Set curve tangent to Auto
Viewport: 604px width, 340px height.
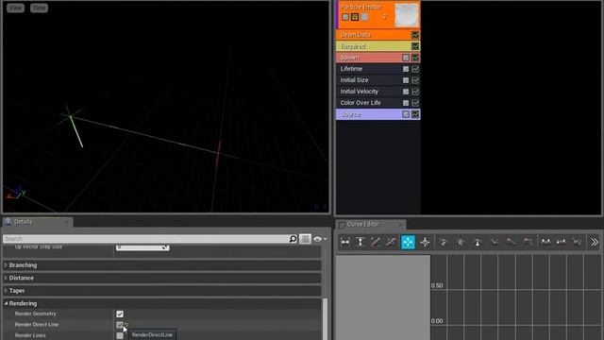click(x=443, y=242)
